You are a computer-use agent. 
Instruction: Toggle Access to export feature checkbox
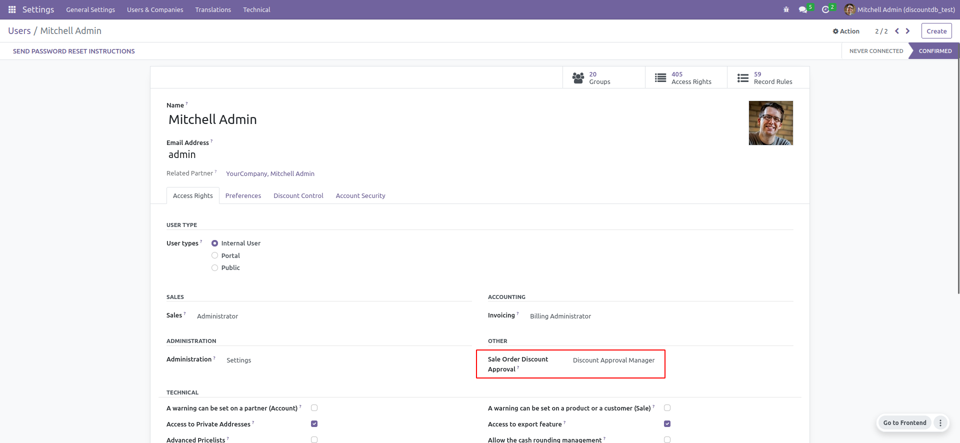point(667,424)
